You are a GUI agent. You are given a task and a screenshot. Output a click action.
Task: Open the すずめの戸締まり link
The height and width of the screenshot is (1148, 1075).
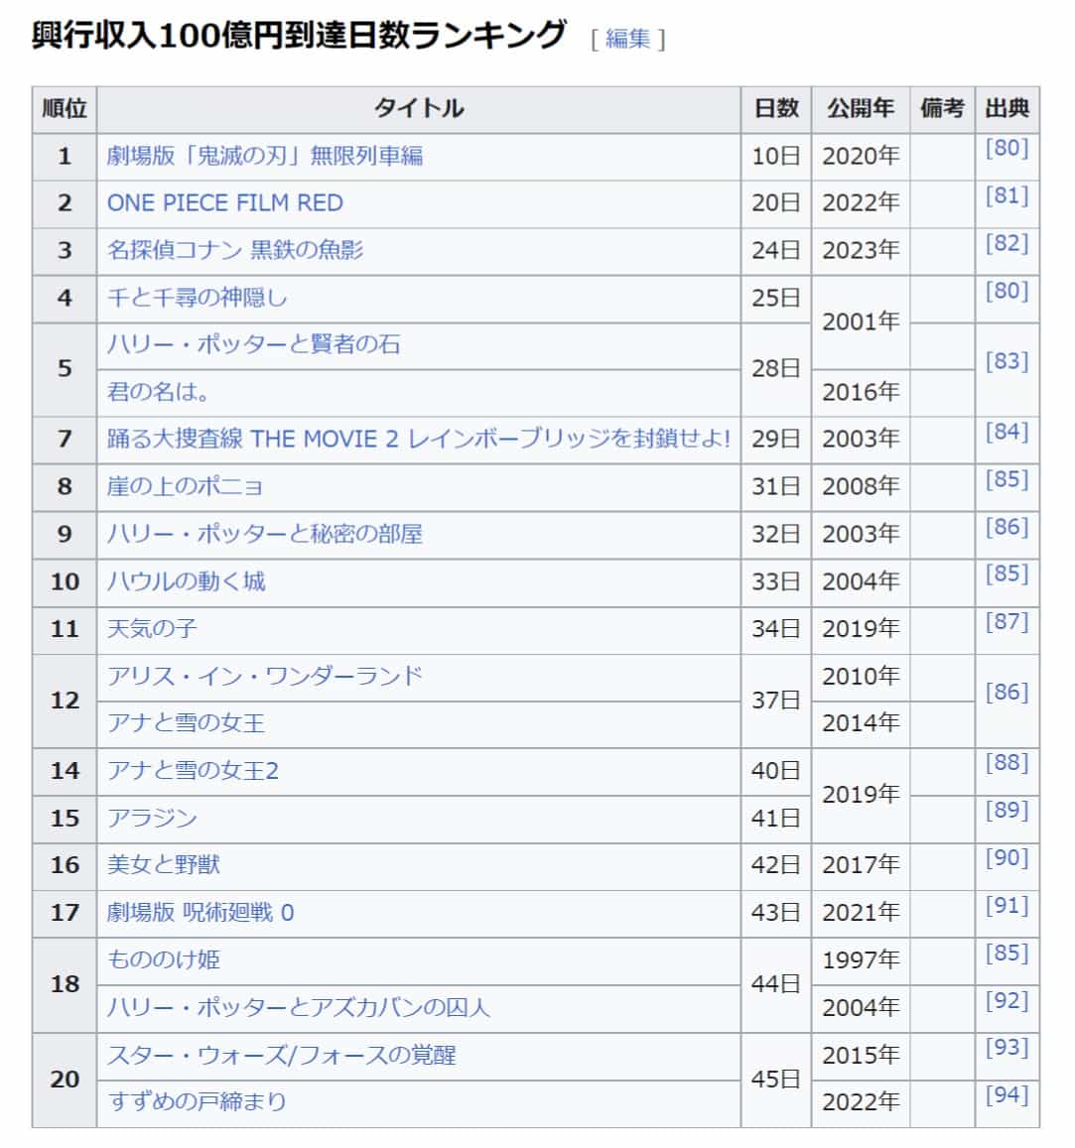[x=197, y=1101]
